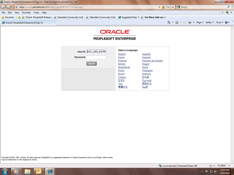Select Français du Canada language link
Viewport: 234px width, 175px height.
point(152,61)
